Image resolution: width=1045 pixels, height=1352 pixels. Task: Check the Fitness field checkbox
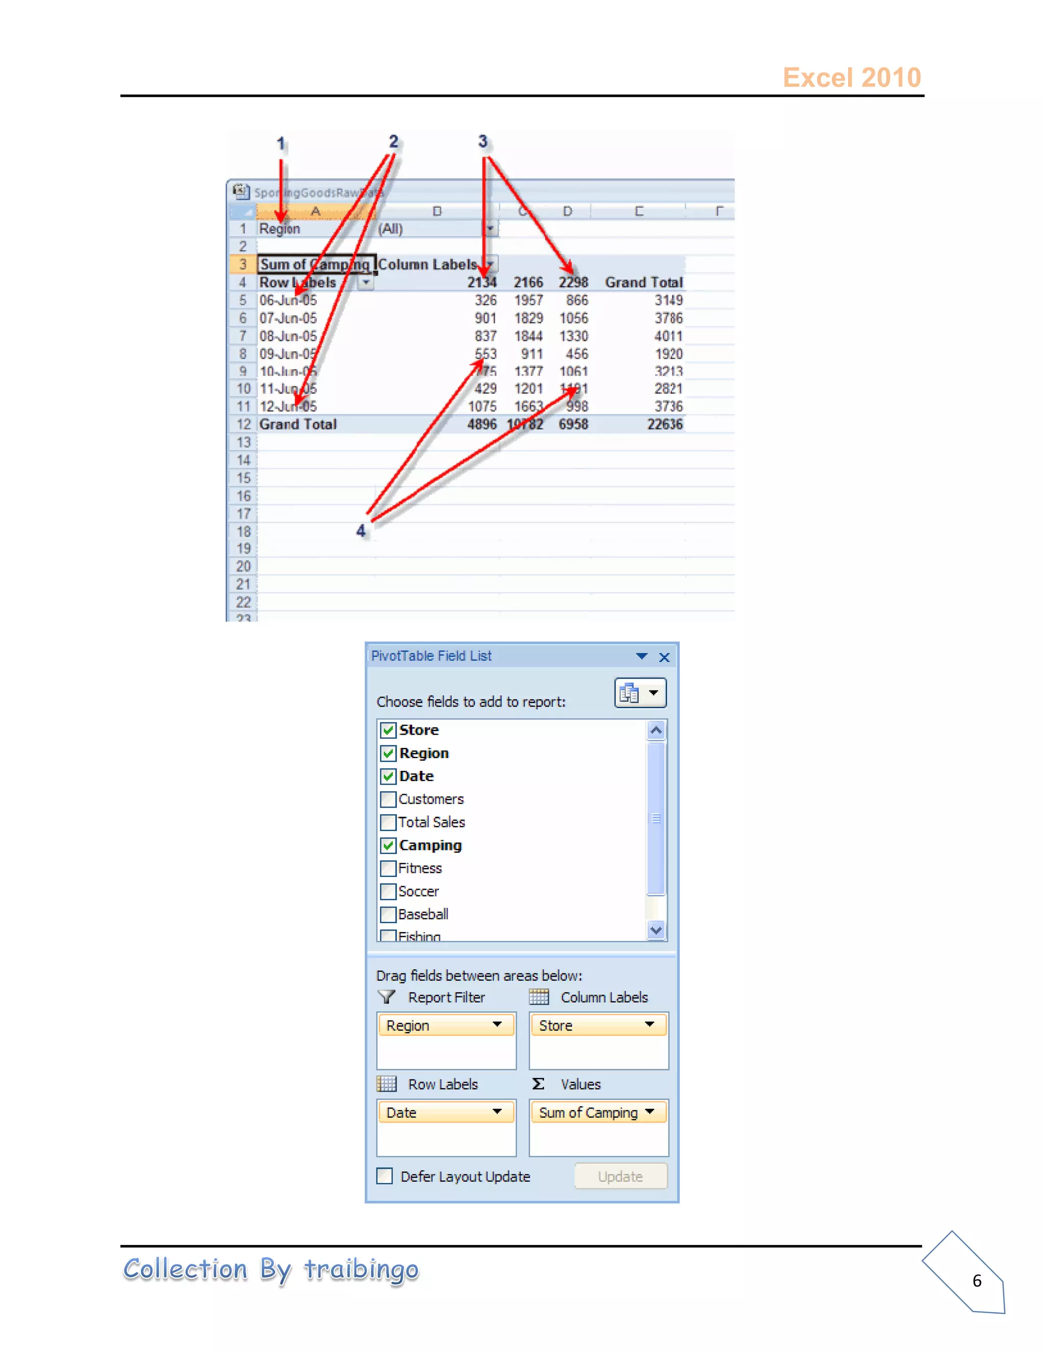388,868
